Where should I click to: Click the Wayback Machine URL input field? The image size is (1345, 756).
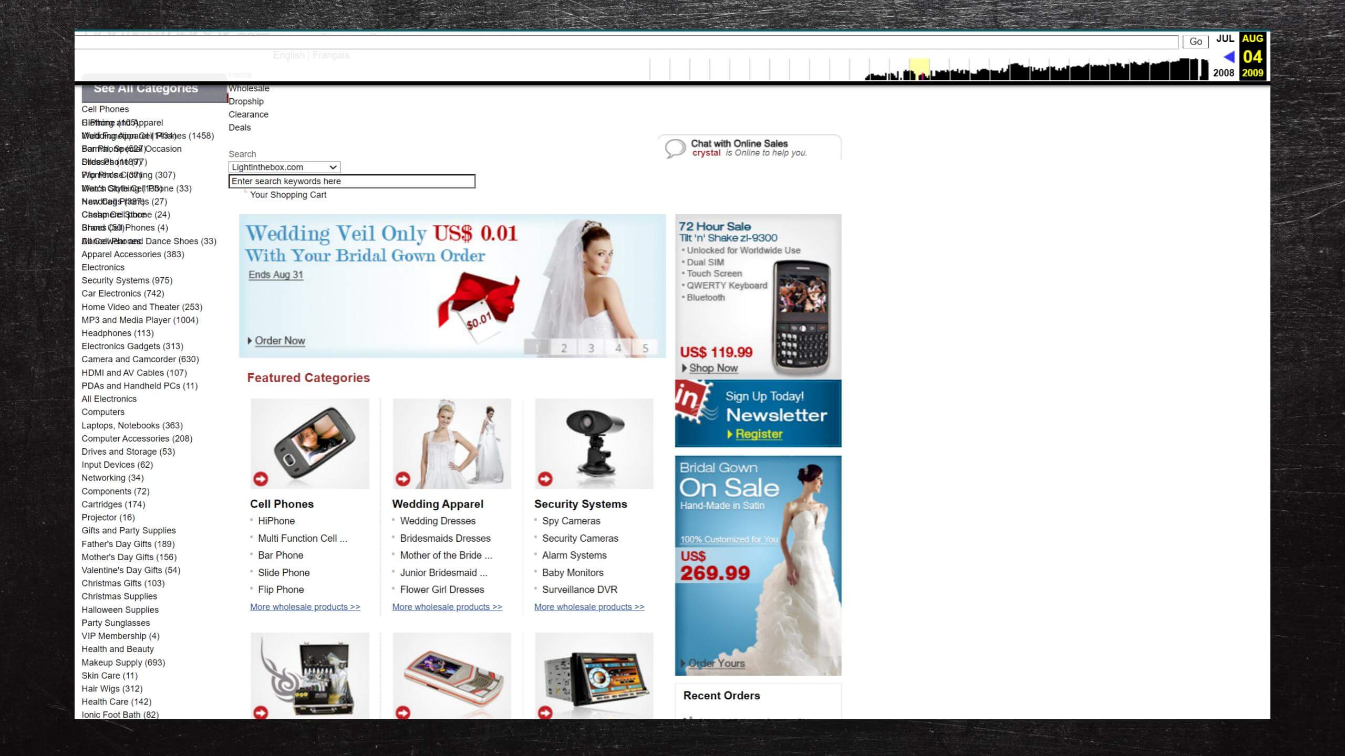coord(626,42)
